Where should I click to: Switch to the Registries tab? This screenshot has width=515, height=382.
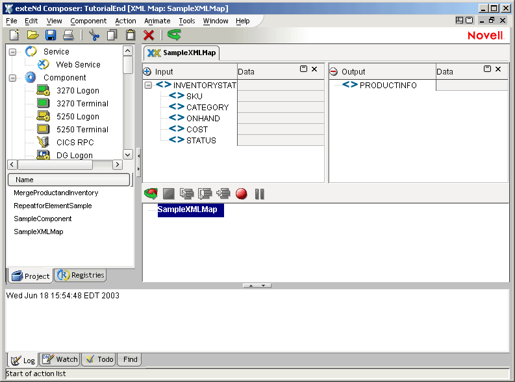(81, 275)
